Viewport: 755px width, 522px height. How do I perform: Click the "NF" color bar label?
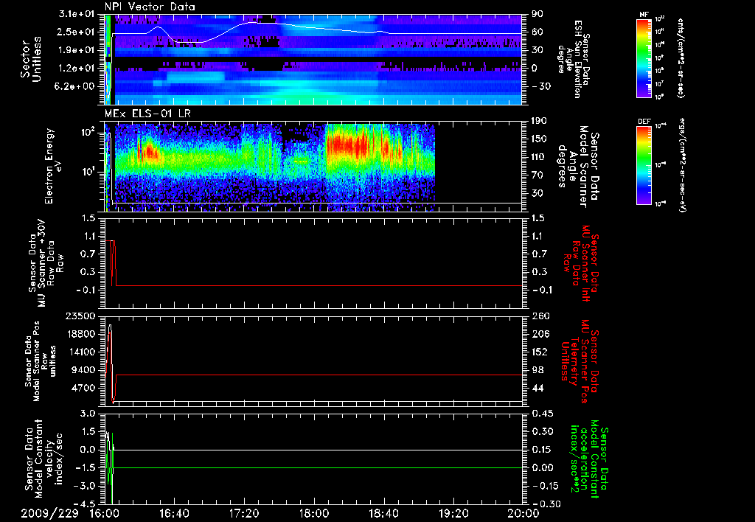[644, 15]
